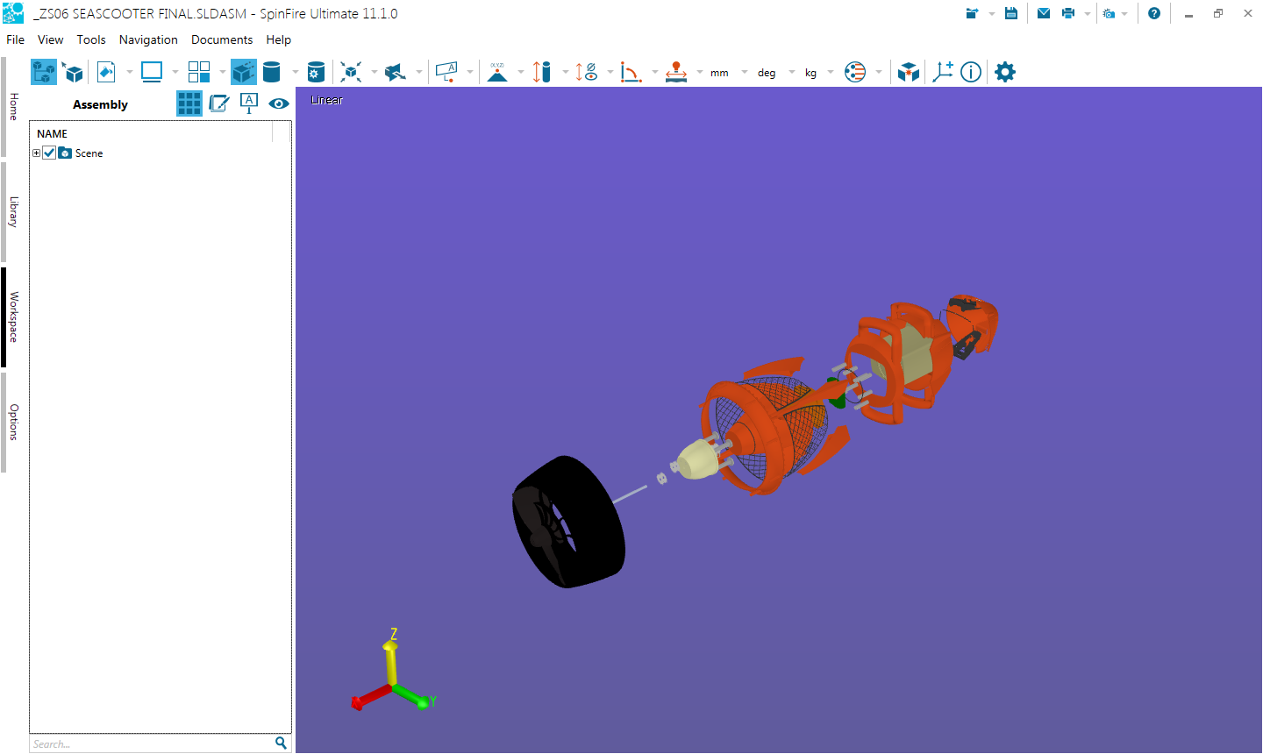Screen dimensions: 1263x754
Task: Click the assembly tree structure icon
Action: pyautogui.click(x=43, y=72)
